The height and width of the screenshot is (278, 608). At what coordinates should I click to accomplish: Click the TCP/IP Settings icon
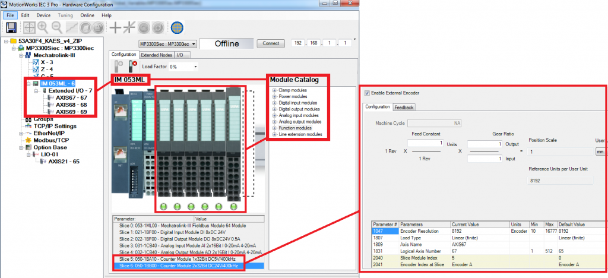(x=28, y=126)
